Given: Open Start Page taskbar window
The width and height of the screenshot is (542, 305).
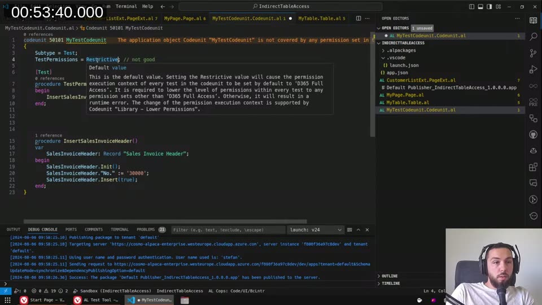Looking at the screenshot, I should pos(42,300).
